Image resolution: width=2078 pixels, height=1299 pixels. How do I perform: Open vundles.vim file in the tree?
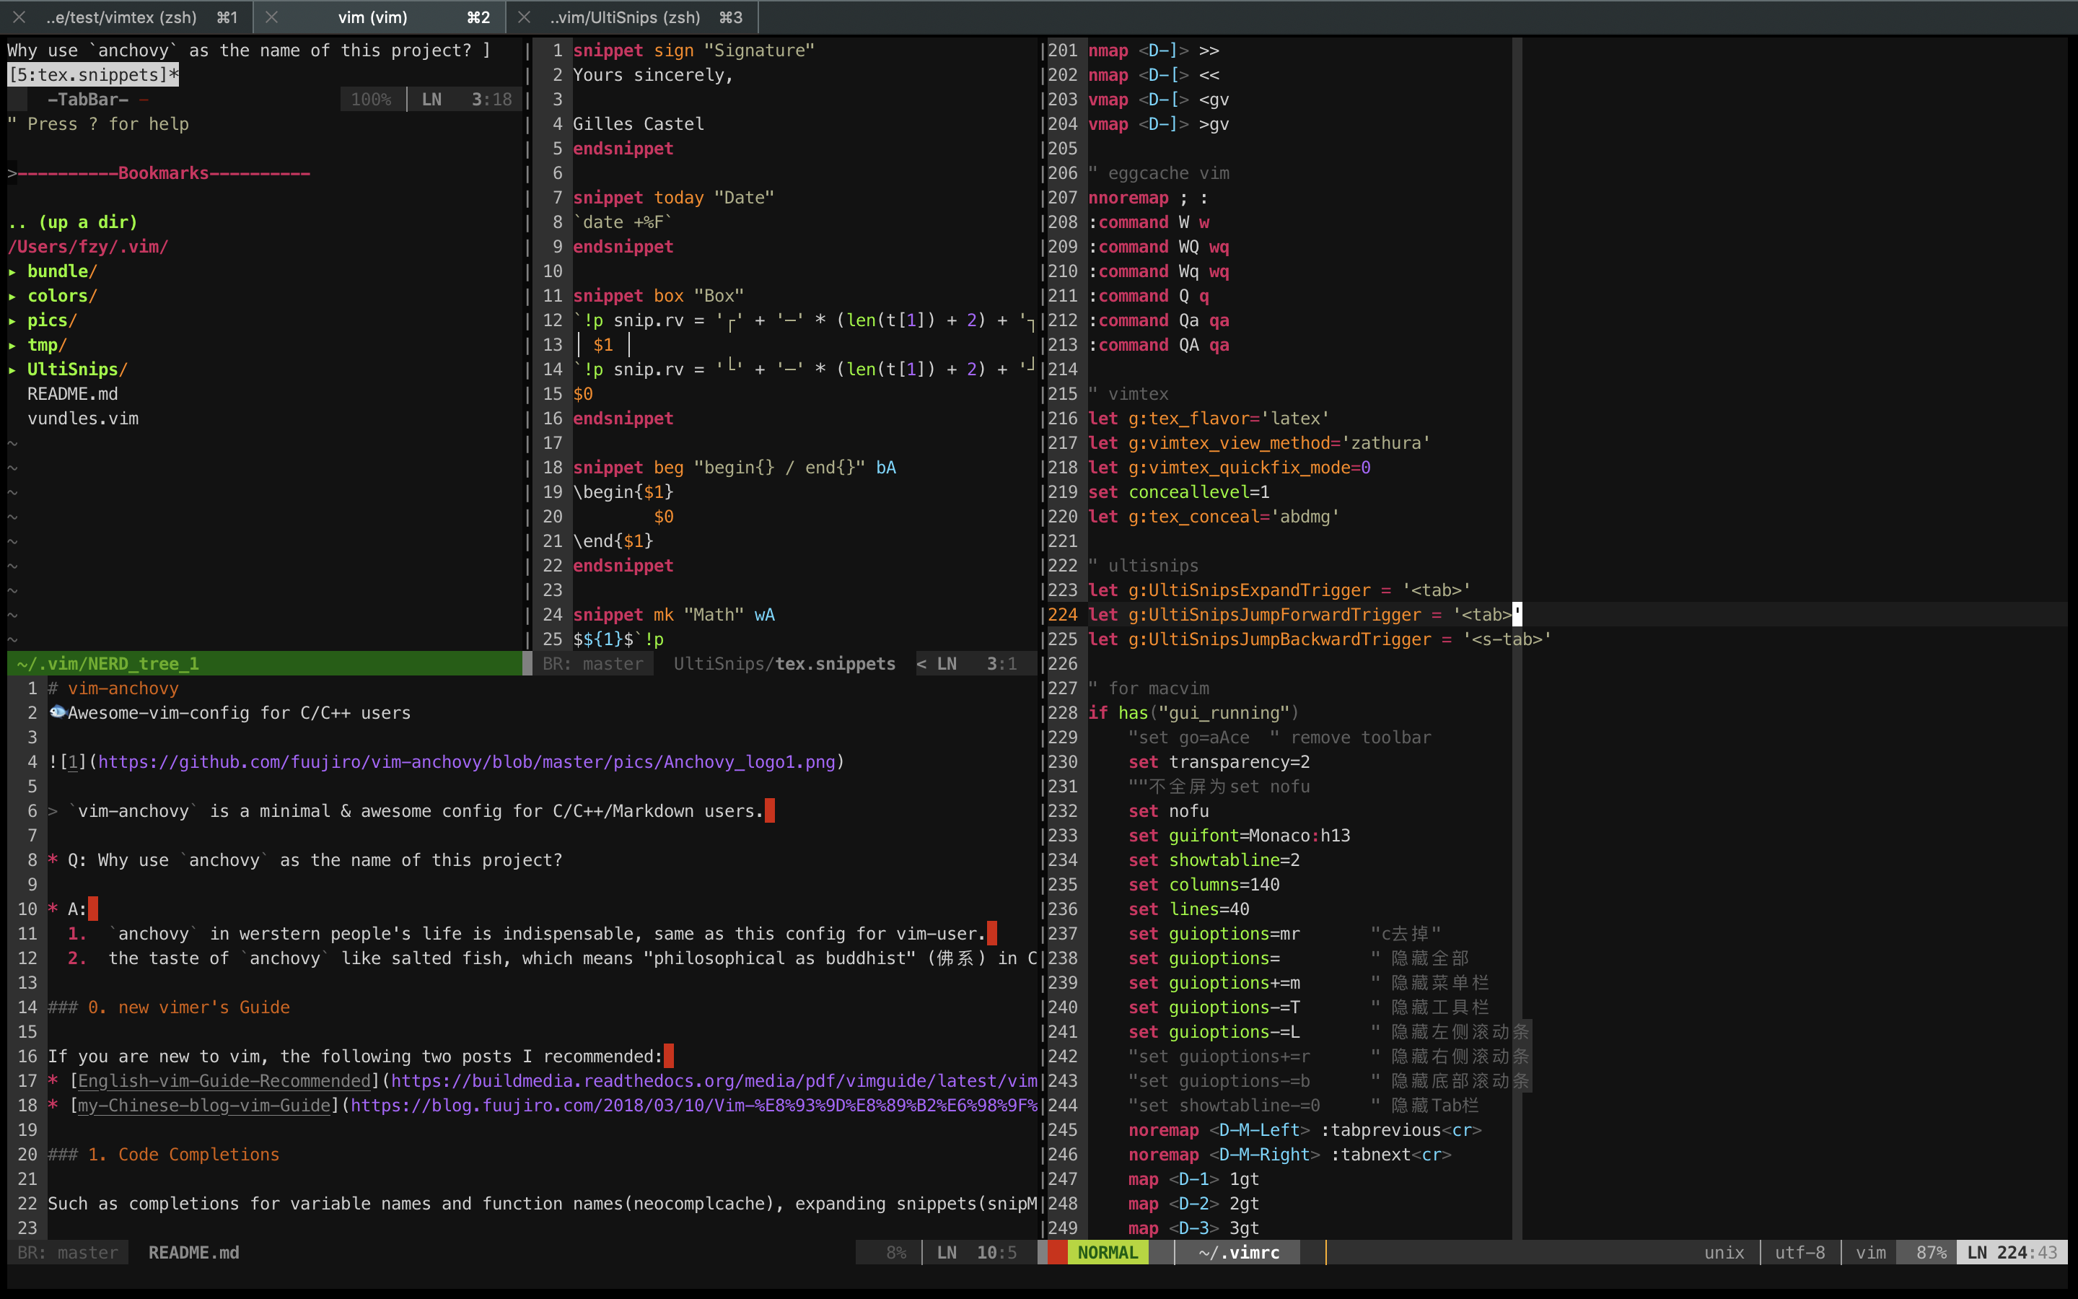(82, 419)
